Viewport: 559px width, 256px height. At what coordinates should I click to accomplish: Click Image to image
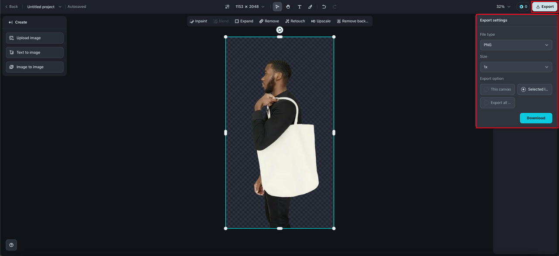click(35, 67)
